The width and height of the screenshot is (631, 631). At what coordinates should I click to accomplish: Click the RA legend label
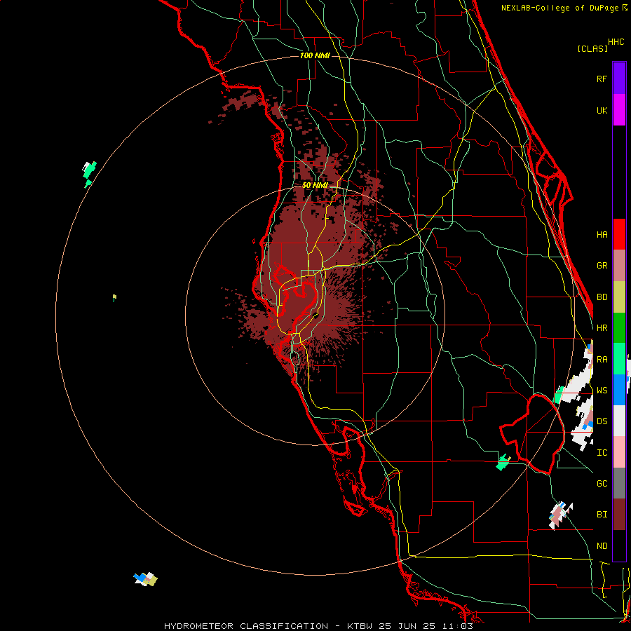point(602,360)
